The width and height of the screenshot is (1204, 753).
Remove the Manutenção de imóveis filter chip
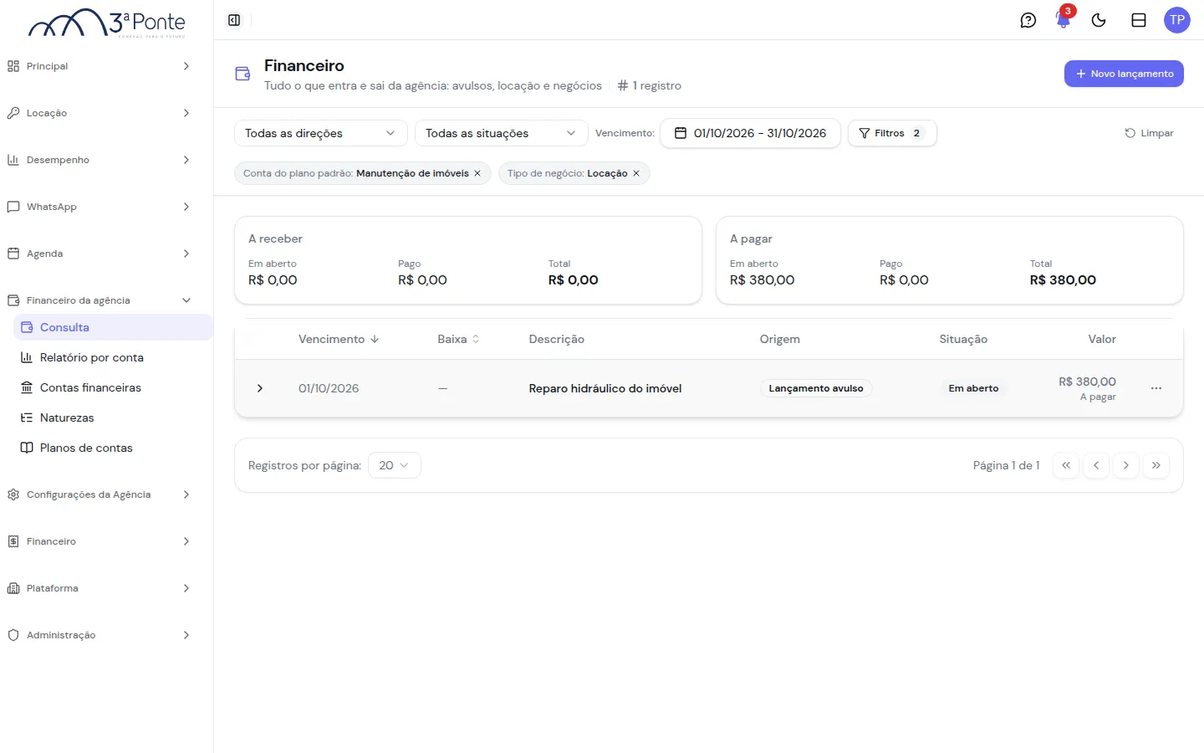pos(477,173)
